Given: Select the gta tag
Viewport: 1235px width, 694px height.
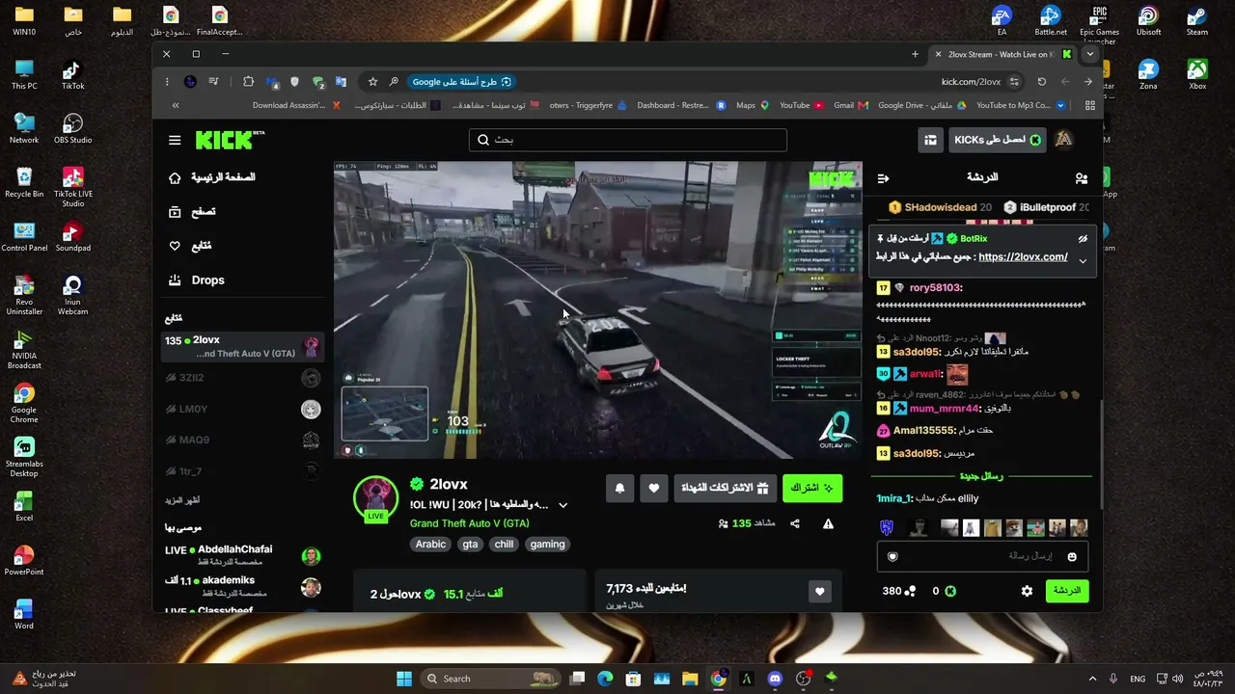Looking at the screenshot, I should click(470, 545).
